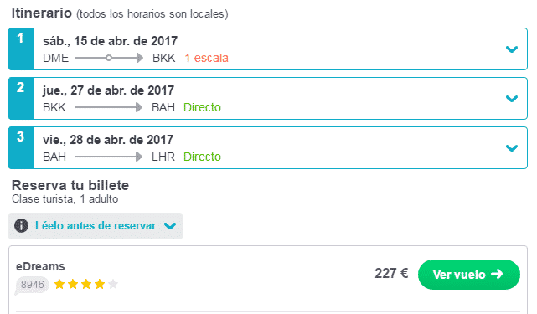The width and height of the screenshot is (537, 314).
Task: Click the info icon beside Léelo antes de reservar
Action: 21,225
